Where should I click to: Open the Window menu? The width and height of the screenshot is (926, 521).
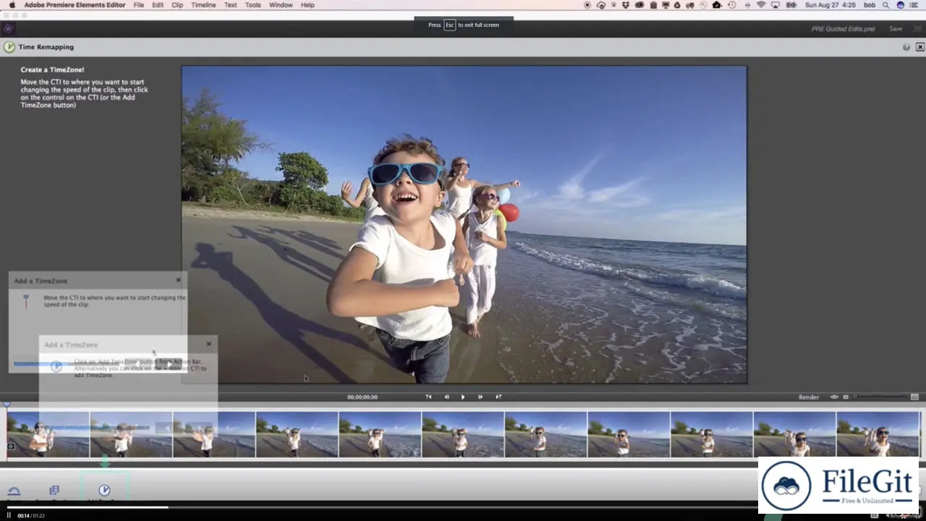point(281,5)
